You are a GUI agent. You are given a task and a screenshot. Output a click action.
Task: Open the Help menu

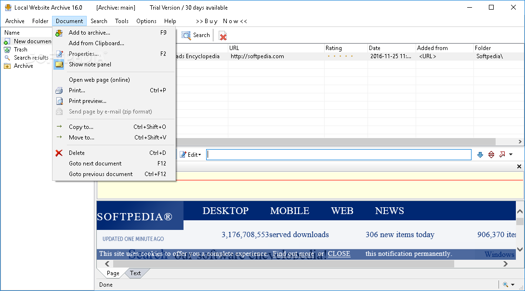coord(170,21)
